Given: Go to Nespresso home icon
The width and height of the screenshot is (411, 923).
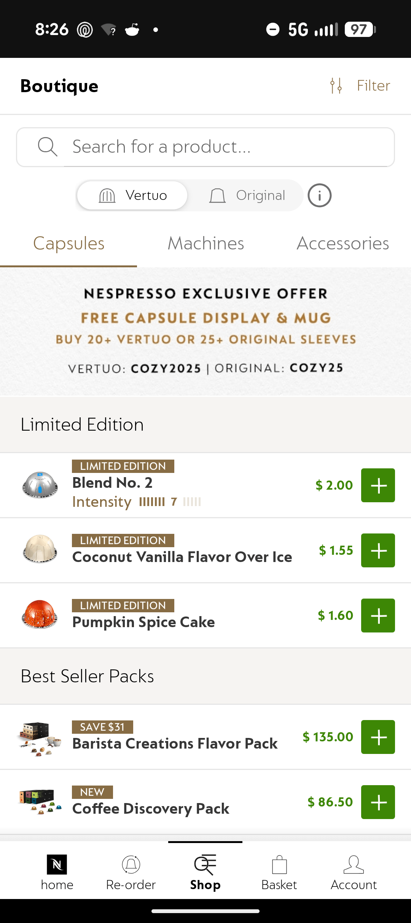Looking at the screenshot, I should tap(57, 864).
